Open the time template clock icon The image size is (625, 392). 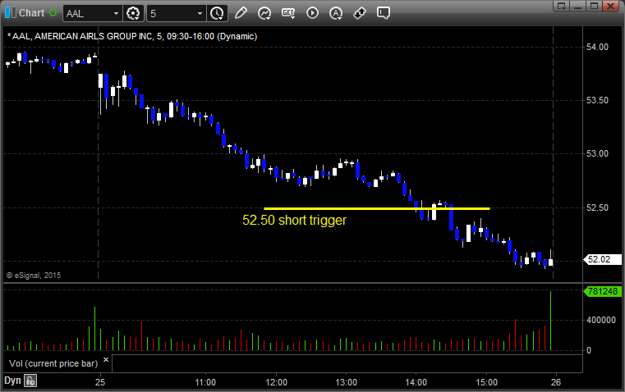coord(217,13)
